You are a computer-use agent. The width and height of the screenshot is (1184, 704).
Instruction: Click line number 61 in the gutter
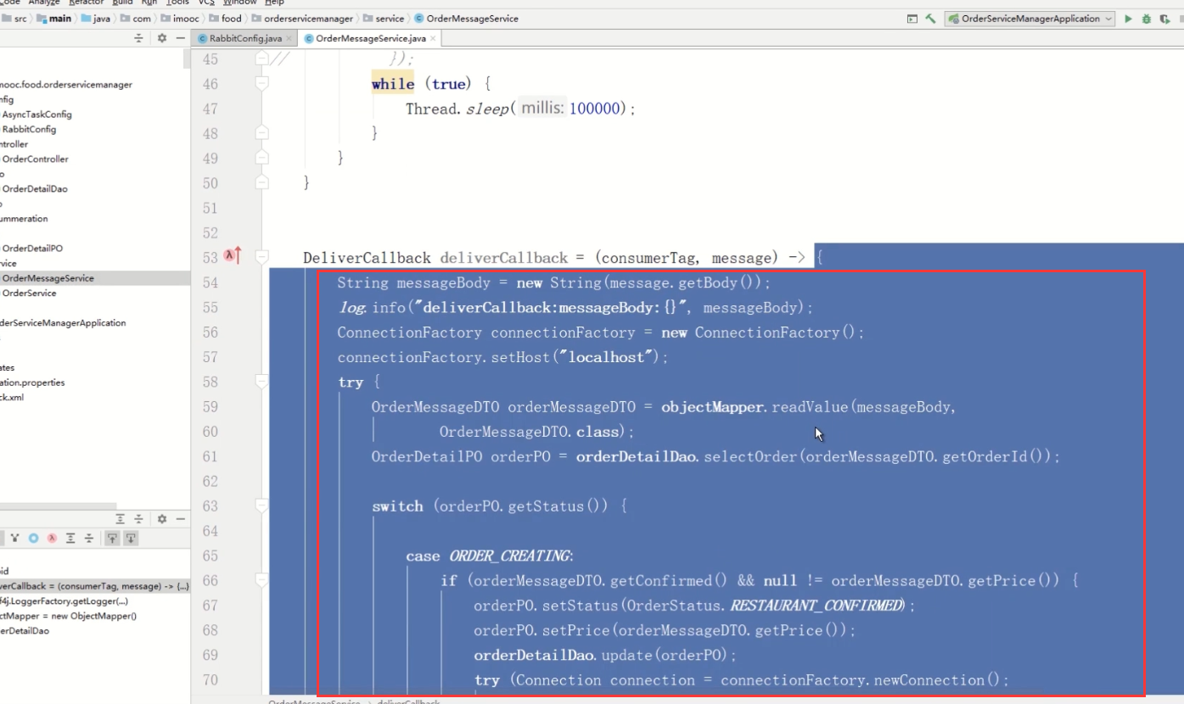210,456
